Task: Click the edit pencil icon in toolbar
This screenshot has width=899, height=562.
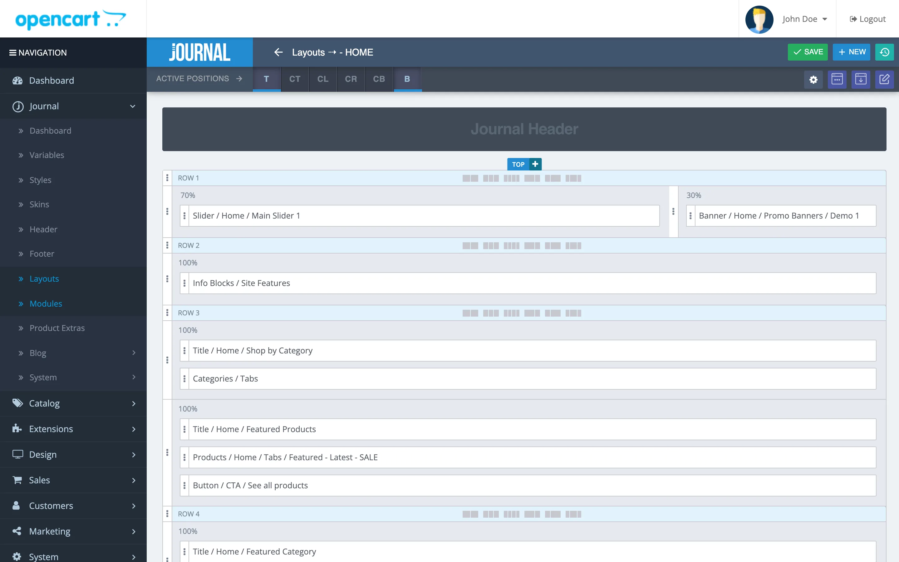Action: tap(884, 79)
